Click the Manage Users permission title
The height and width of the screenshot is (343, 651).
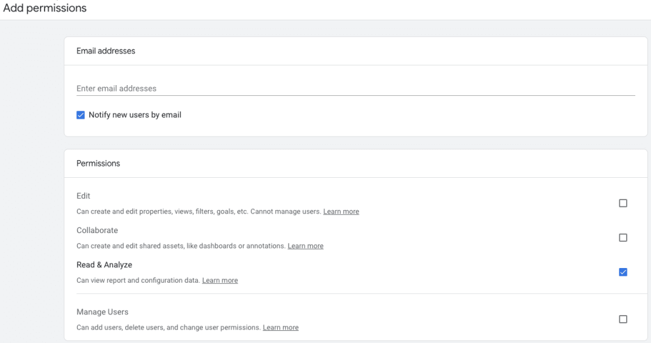102,312
